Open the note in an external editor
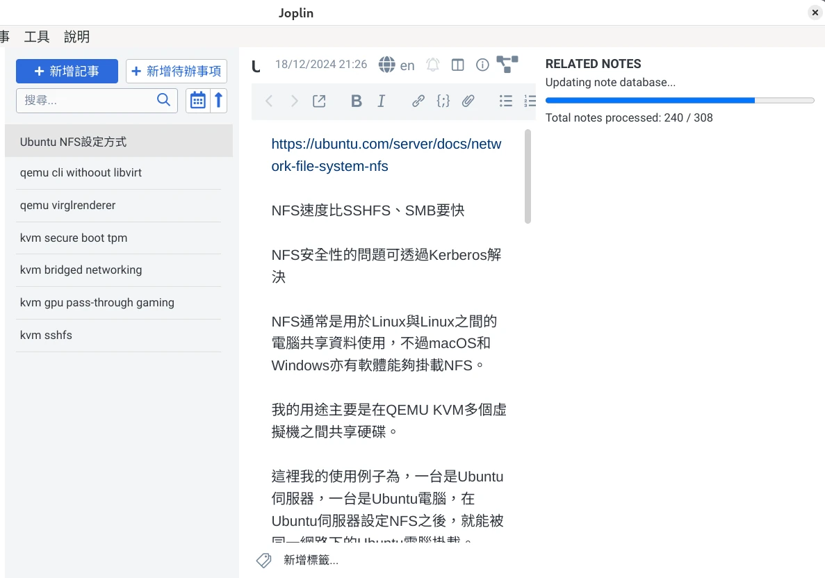Image resolution: width=825 pixels, height=578 pixels. (319, 101)
